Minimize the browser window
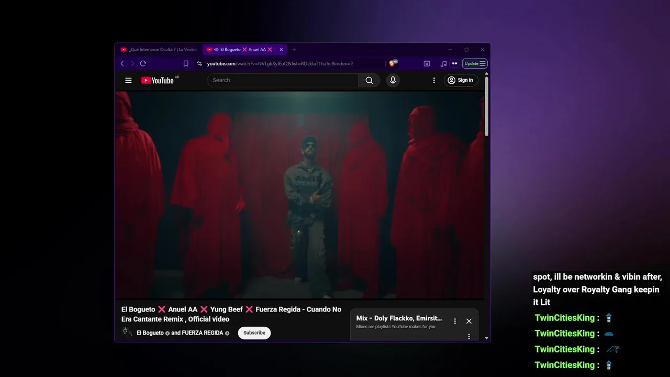The width and height of the screenshot is (670, 377). coord(450,50)
